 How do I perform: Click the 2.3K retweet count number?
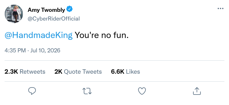tap(11, 72)
